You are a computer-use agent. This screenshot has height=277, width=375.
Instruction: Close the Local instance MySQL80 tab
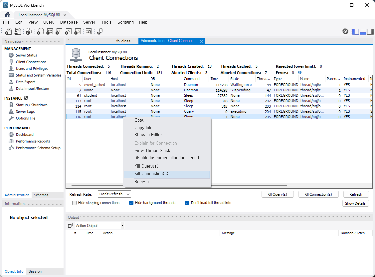(x=65, y=15)
